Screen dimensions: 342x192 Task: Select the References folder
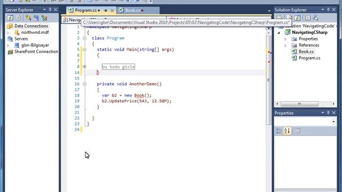[309, 45]
